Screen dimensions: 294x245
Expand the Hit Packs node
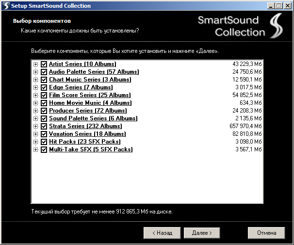(35, 142)
